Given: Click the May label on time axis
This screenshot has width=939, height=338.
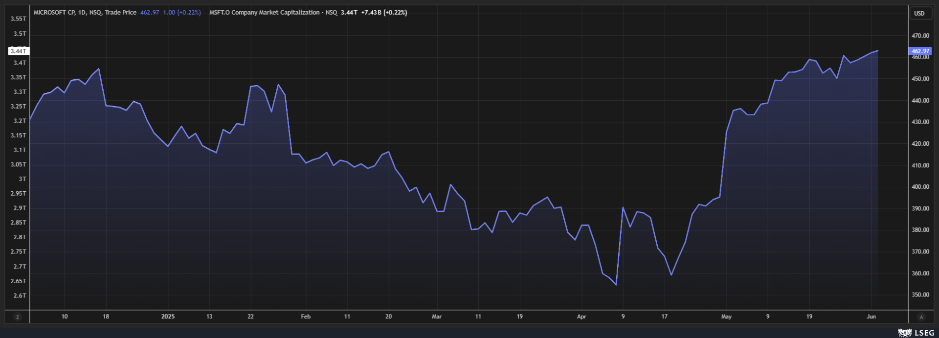Looking at the screenshot, I should [726, 316].
